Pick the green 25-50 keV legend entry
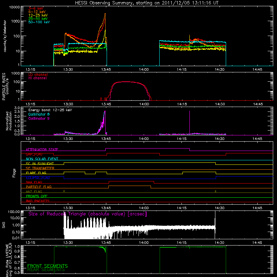The image size is (277, 277). tap(38, 19)
